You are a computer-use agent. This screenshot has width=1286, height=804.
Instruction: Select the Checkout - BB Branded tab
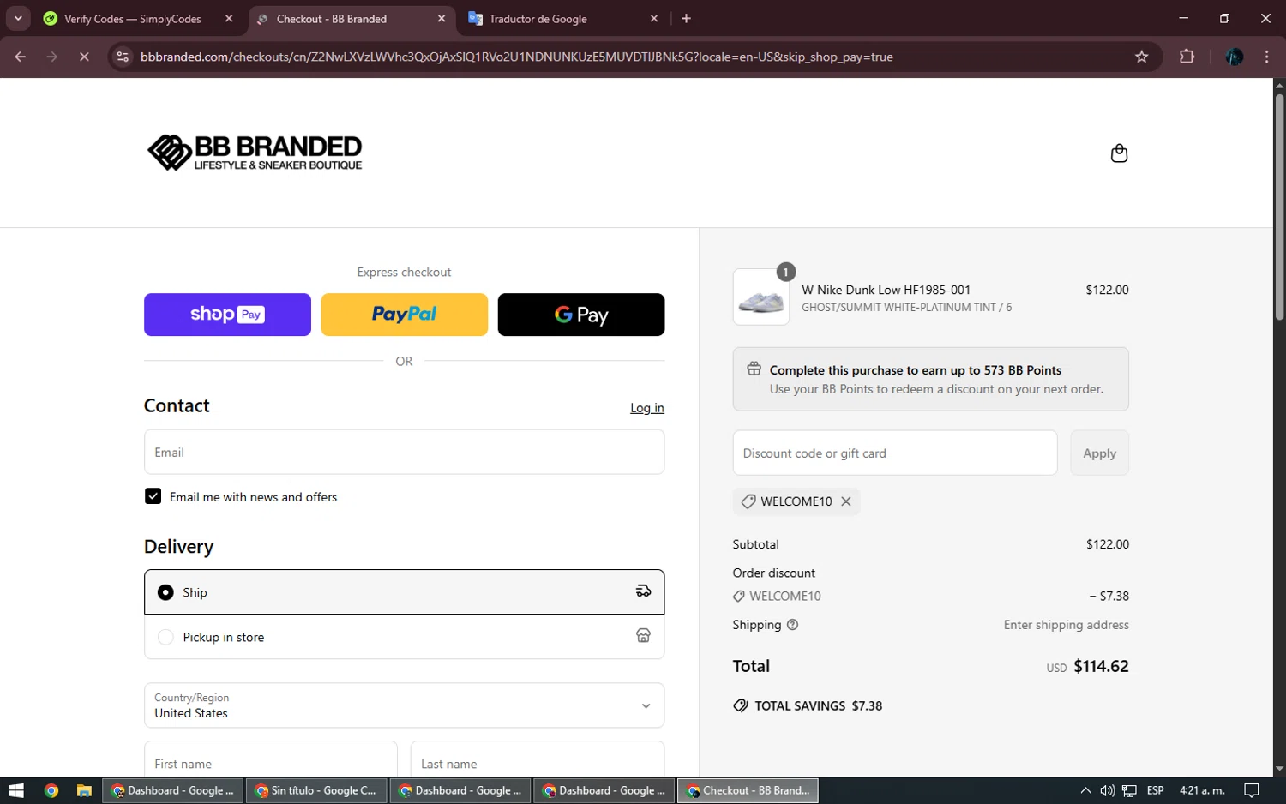352,18
